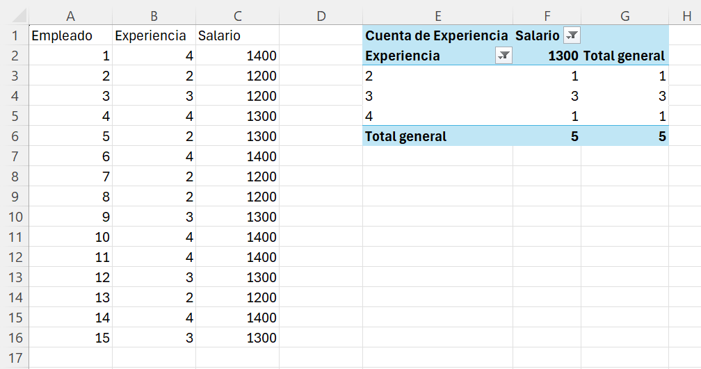Click the Cuenta de Experiencia pivot cell
Image resolution: width=701 pixels, height=369 pixels.
(x=437, y=35)
